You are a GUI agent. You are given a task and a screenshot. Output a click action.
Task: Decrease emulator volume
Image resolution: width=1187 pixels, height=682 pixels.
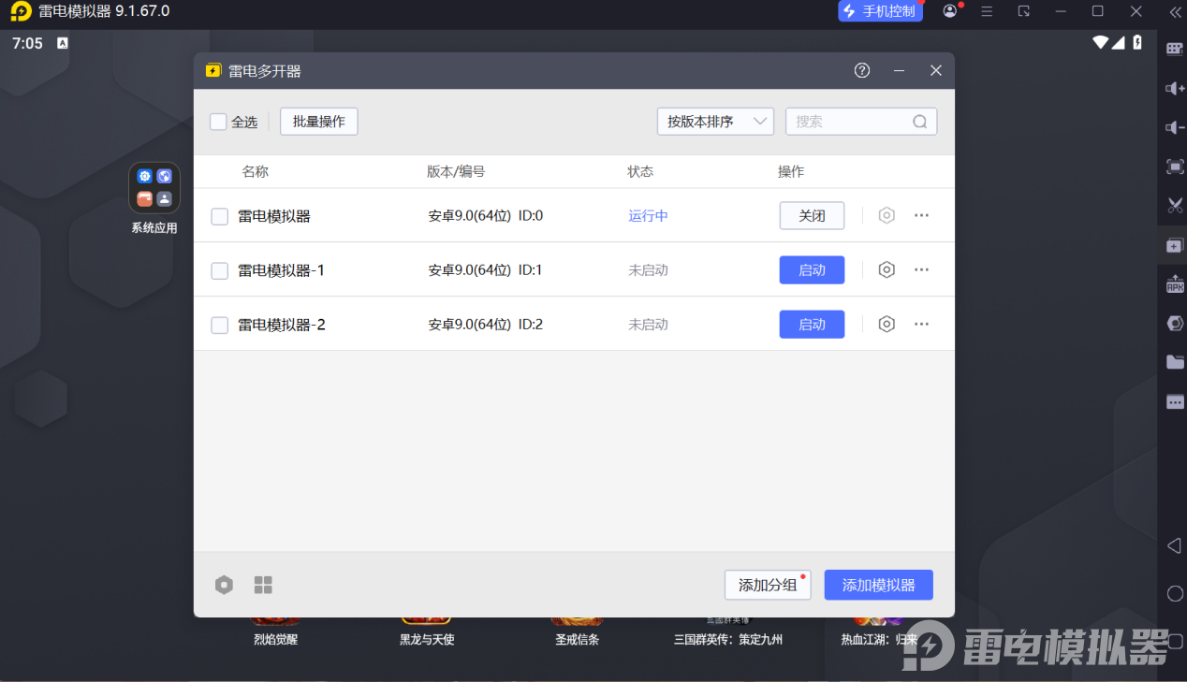(1174, 127)
